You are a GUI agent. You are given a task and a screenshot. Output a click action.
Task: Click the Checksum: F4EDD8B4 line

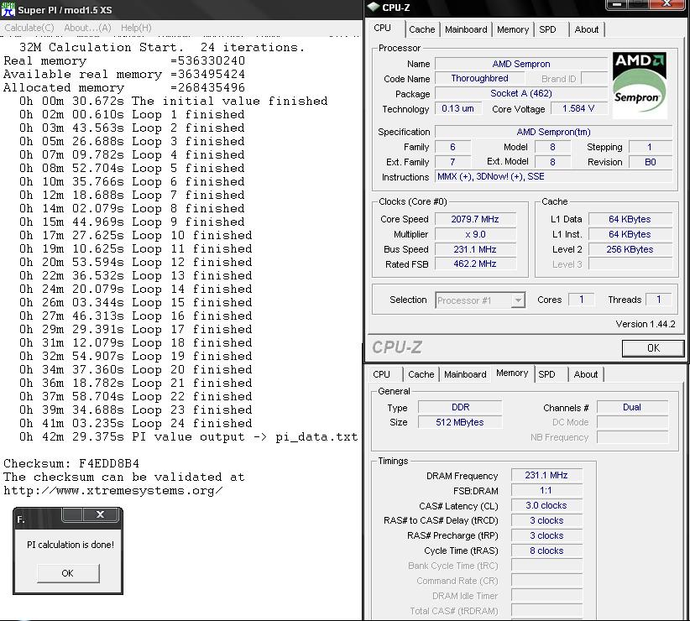71,463
